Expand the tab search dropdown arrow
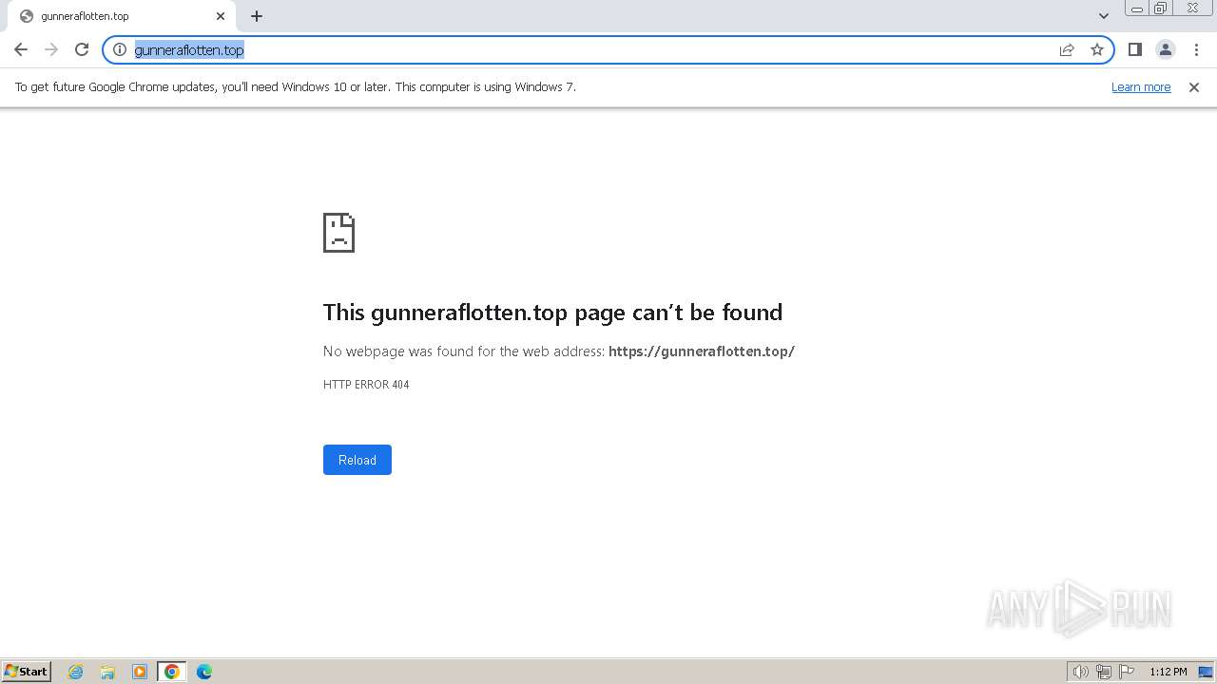Image resolution: width=1217 pixels, height=684 pixels. (1104, 16)
